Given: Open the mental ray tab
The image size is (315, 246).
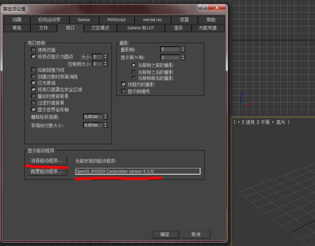Looking at the screenshot, I should pos(153,19).
